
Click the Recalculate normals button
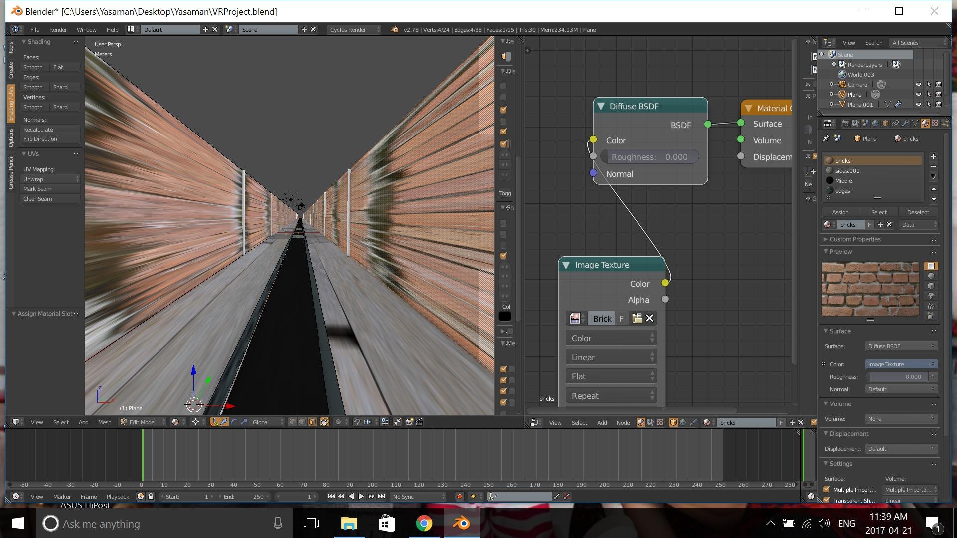point(50,130)
